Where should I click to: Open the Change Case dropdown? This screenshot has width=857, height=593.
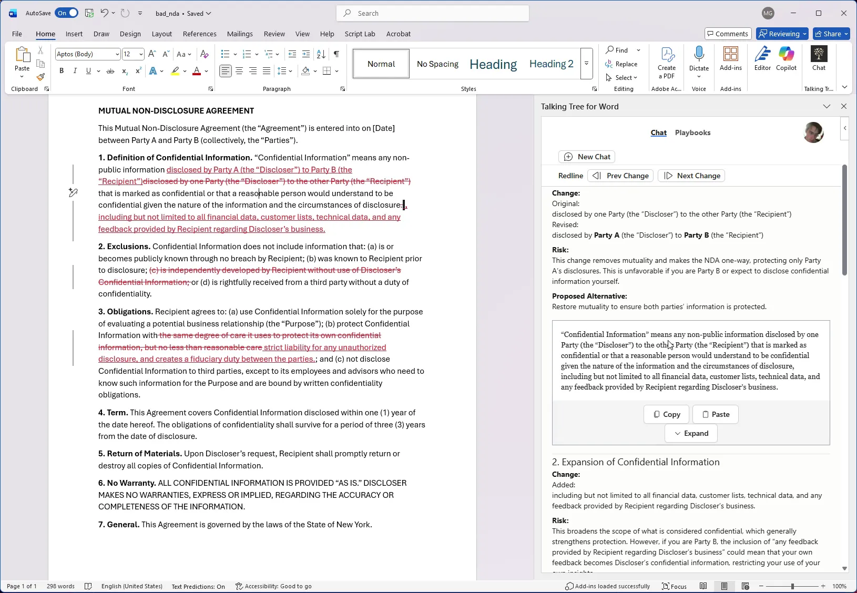183,54
